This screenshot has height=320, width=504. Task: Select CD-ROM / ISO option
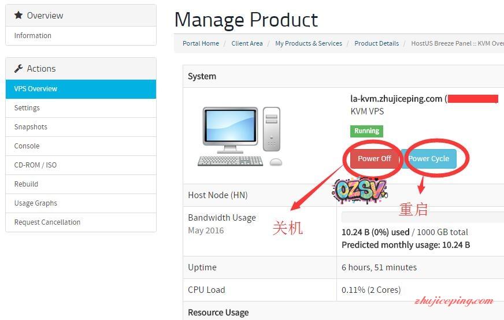pyautogui.click(x=36, y=165)
